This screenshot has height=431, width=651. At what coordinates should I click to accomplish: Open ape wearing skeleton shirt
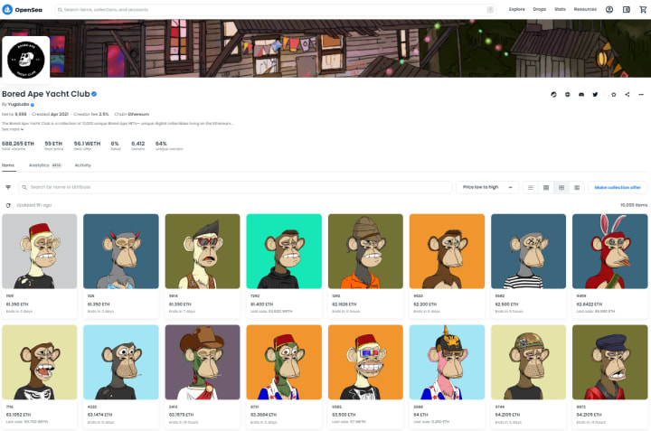[40, 362]
